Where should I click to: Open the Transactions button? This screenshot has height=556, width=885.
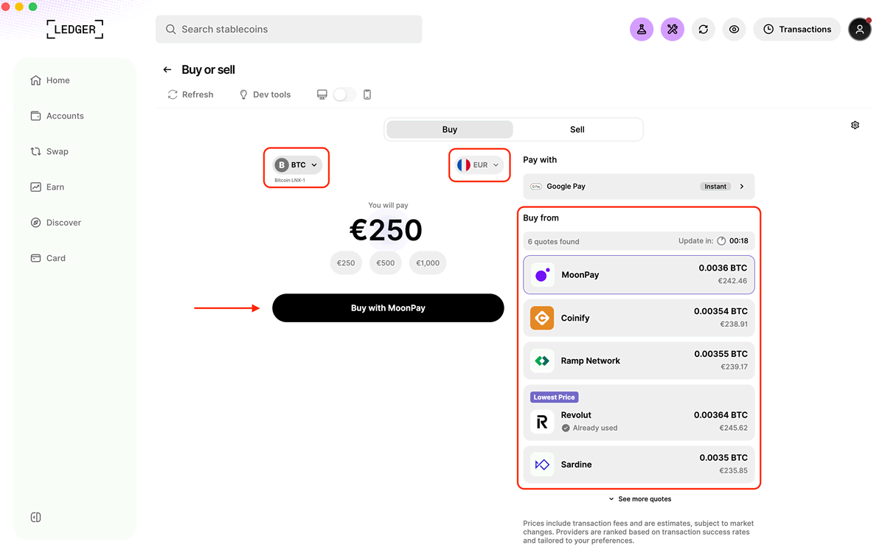click(x=796, y=29)
